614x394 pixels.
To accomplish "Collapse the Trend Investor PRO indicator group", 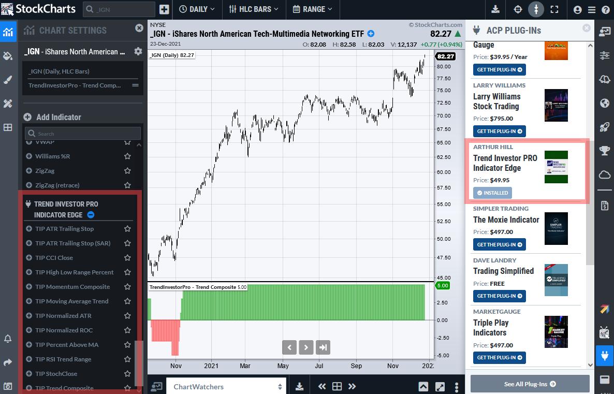I will pos(91,215).
